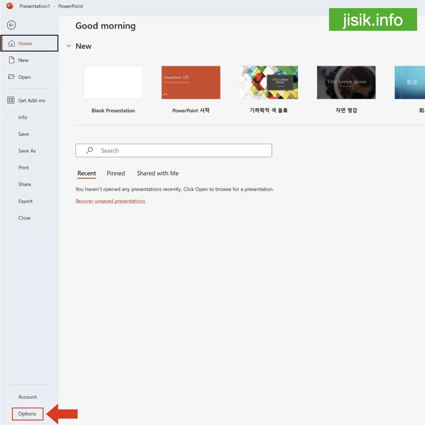The width and height of the screenshot is (425, 425).
Task: Click the Home house icon
Action: pos(11,43)
